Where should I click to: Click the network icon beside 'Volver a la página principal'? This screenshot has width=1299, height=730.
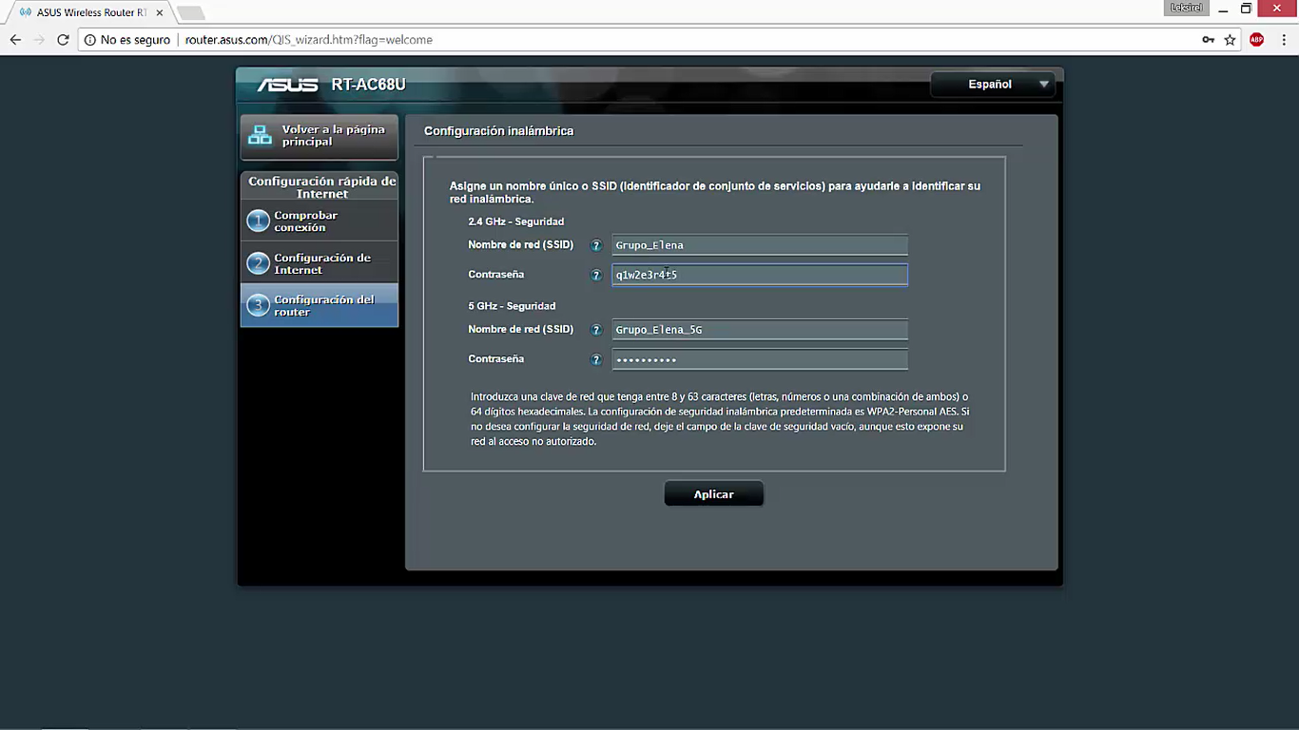(x=260, y=135)
